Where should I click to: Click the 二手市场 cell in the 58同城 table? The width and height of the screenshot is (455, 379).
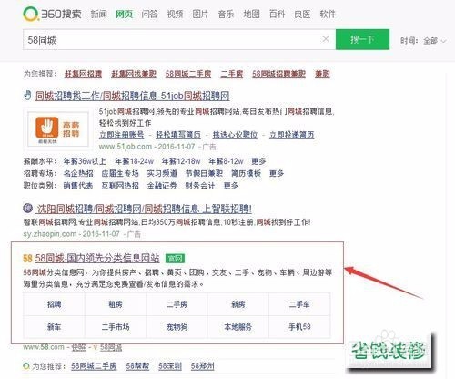click(116, 327)
